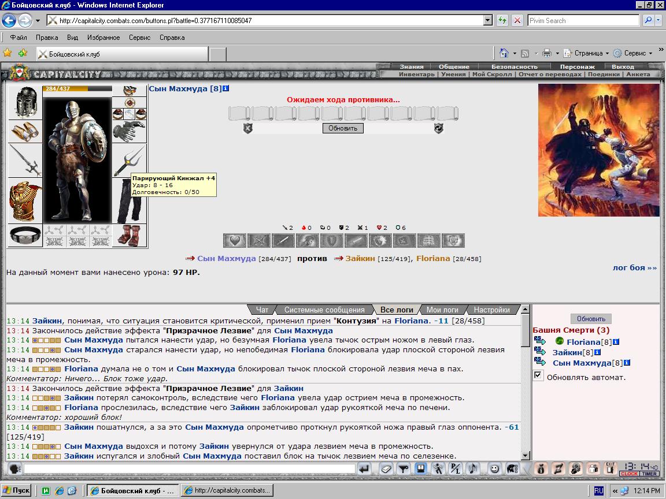
Task: Open the Файл menu
Action: pyautogui.click(x=18, y=38)
